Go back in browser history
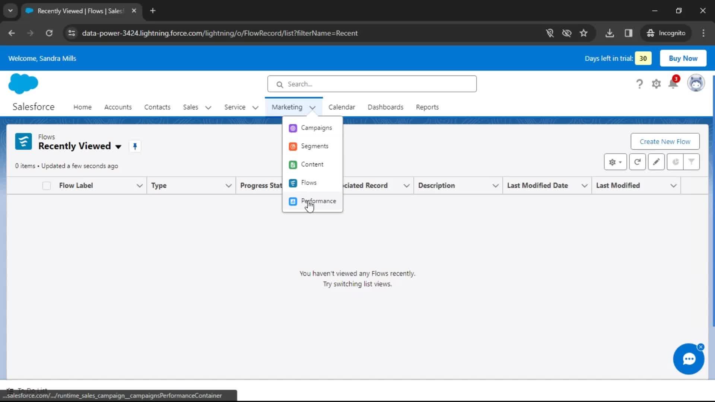Image resolution: width=715 pixels, height=402 pixels. [x=12, y=33]
